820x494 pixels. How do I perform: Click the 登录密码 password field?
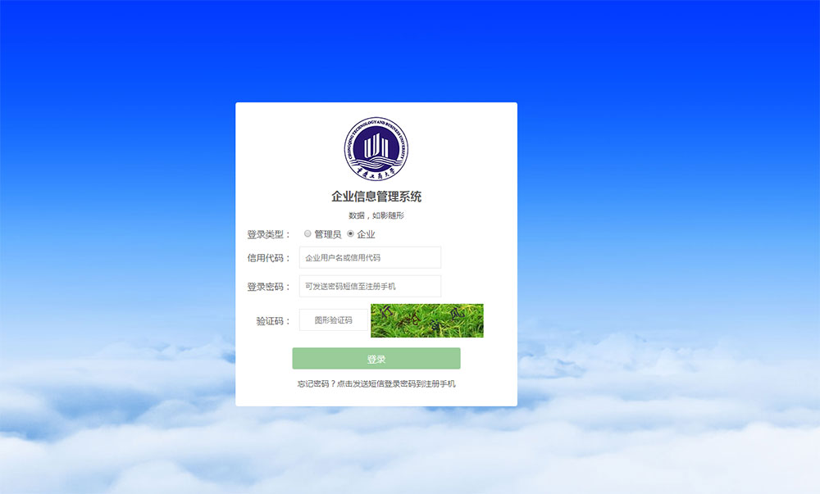pyautogui.click(x=369, y=286)
